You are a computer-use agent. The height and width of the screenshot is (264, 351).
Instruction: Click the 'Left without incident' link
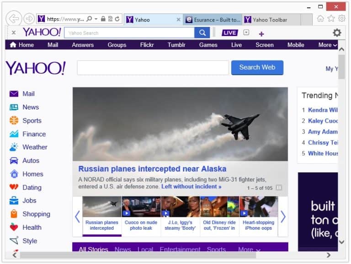(191, 186)
